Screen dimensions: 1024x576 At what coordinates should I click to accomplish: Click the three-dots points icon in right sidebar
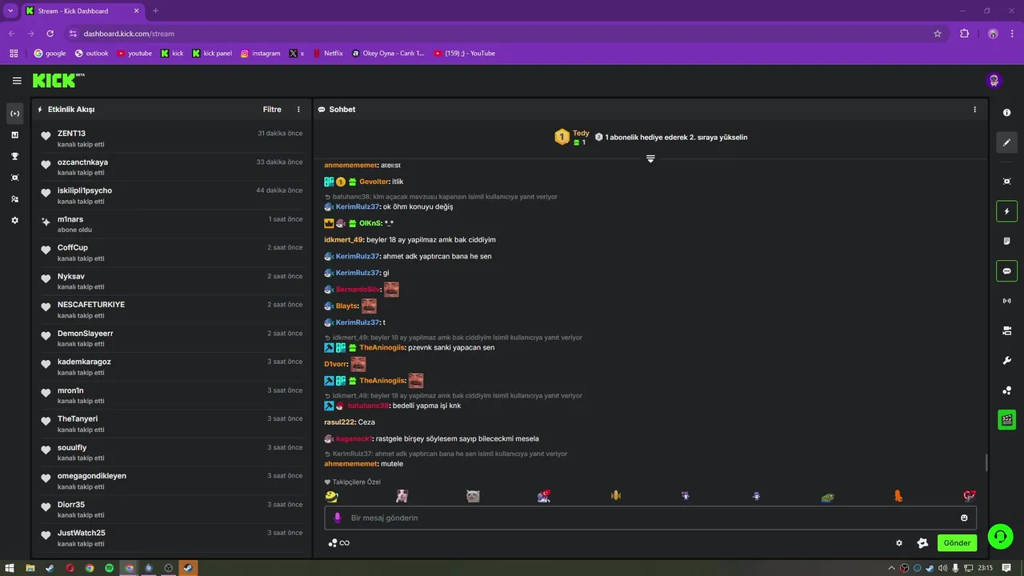click(x=1006, y=390)
